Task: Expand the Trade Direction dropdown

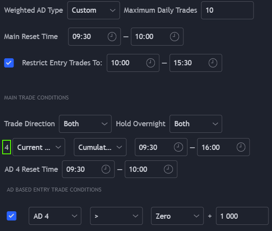Action: tap(85, 124)
